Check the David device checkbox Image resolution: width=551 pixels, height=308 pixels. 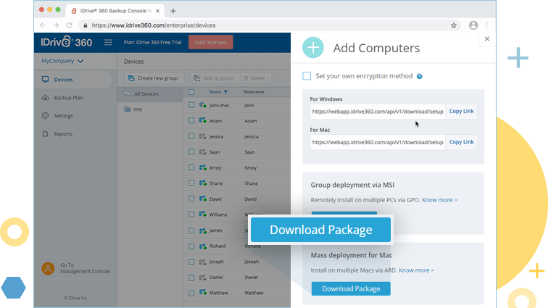tap(191, 199)
